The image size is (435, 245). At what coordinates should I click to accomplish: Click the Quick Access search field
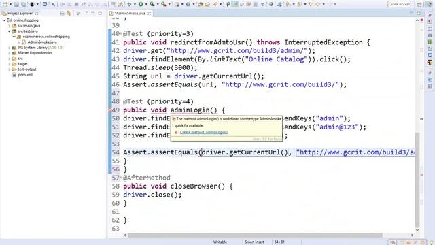click(399, 4)
